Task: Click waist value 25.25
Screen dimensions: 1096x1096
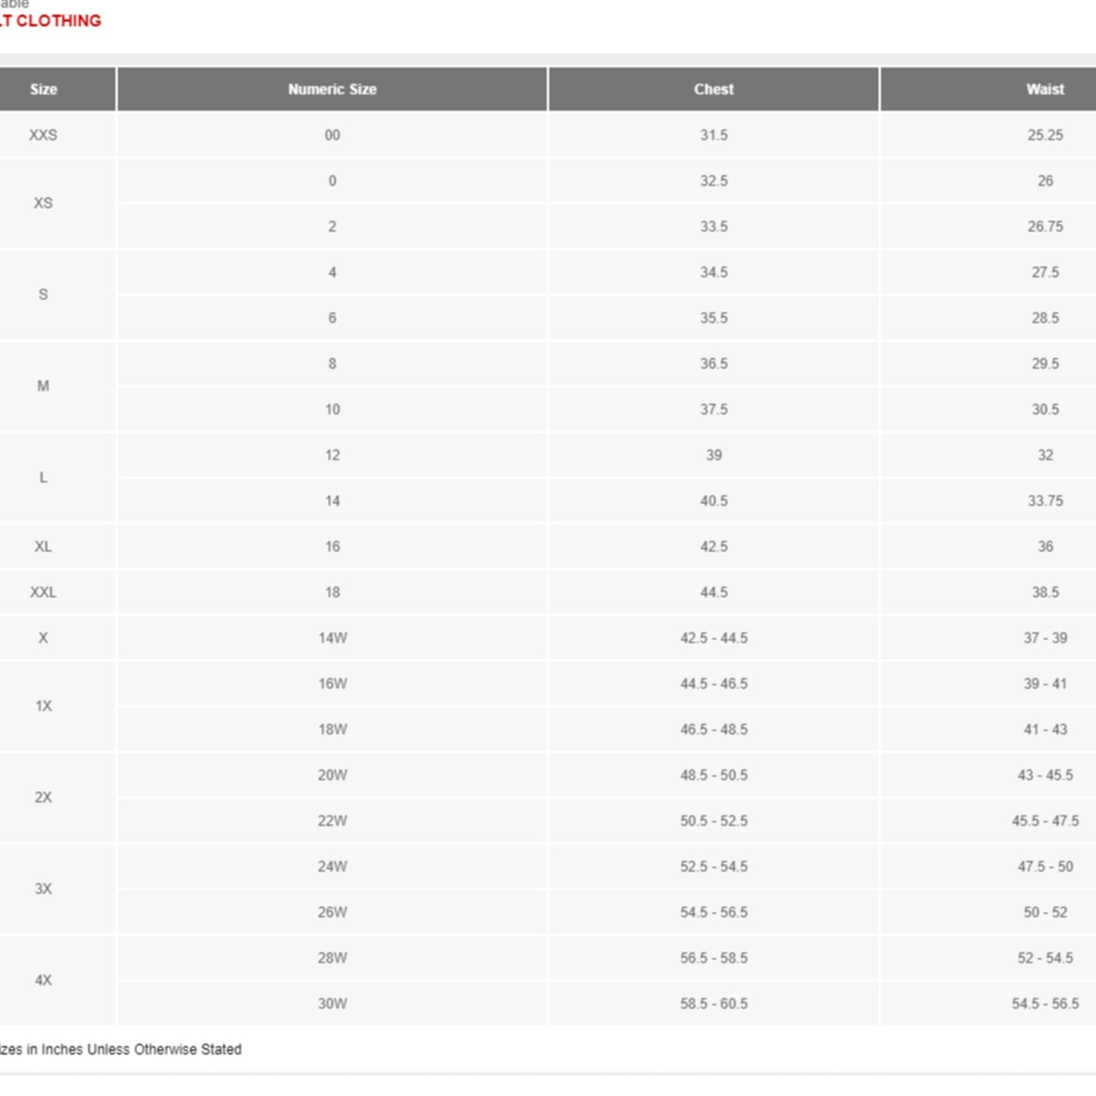Action: click(1045, 135)
